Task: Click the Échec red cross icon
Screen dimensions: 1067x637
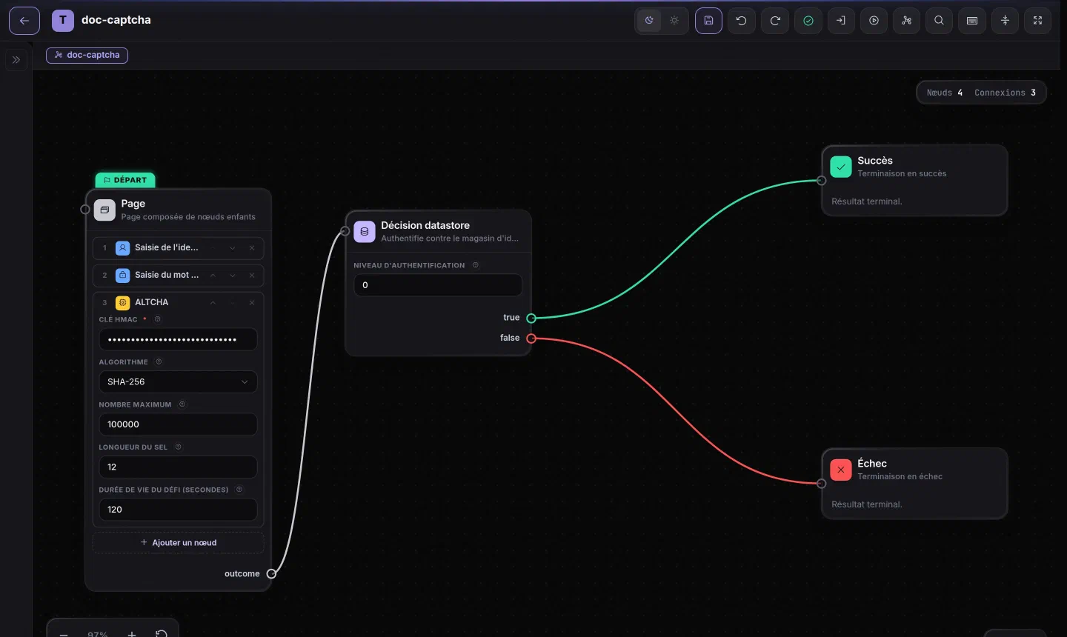Action: [841, 470]
